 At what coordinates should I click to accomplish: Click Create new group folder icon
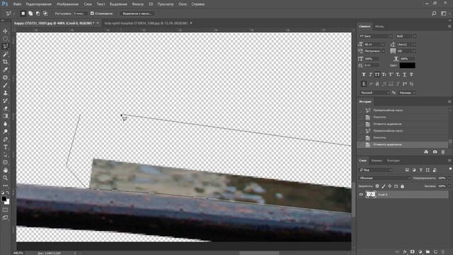(428, 252)
